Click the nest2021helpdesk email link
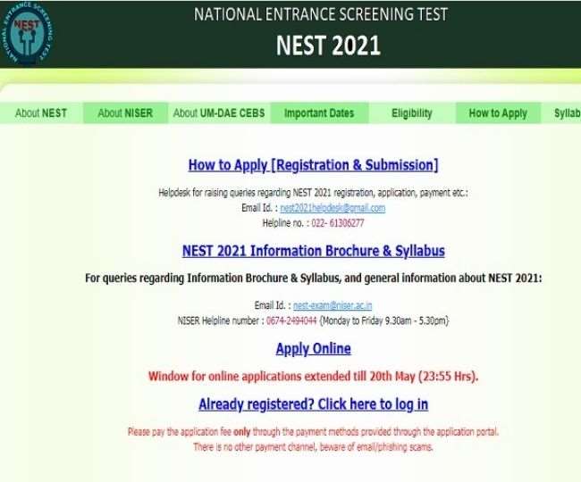The height and width of the screenshot is (482, 581). pos(333,208)
